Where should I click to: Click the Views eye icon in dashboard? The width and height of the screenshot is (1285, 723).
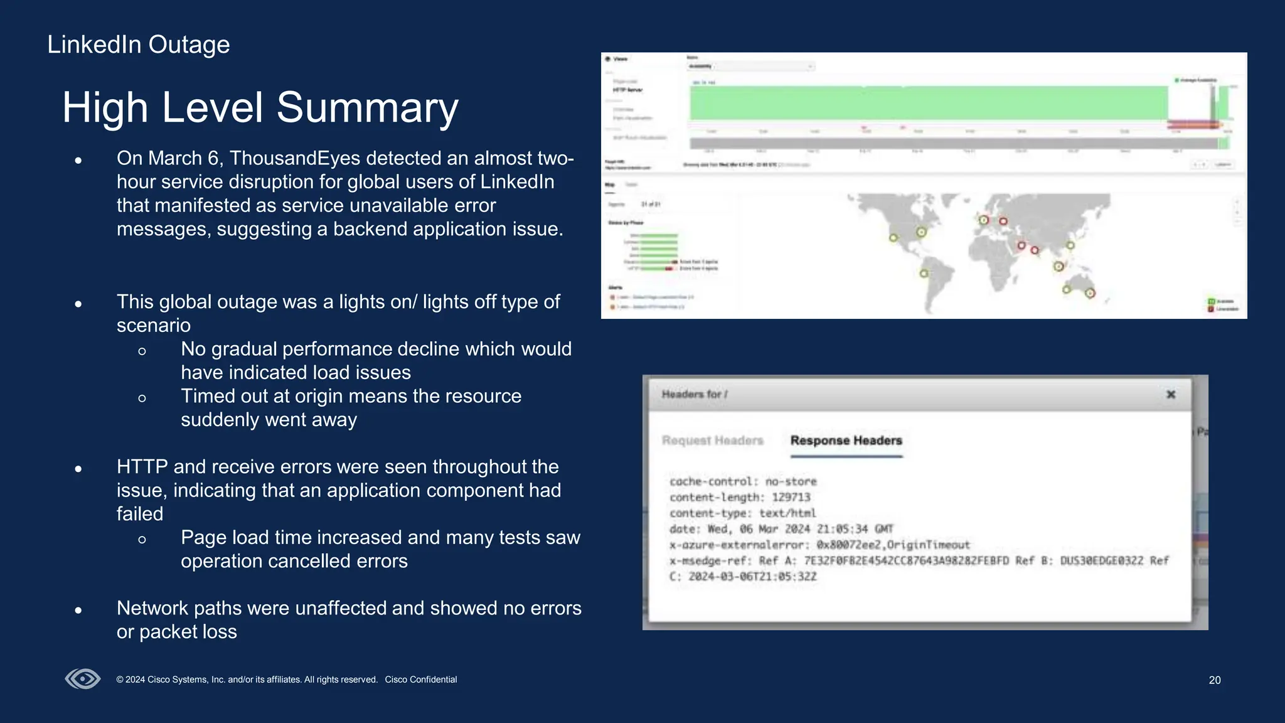click(607, 59)
